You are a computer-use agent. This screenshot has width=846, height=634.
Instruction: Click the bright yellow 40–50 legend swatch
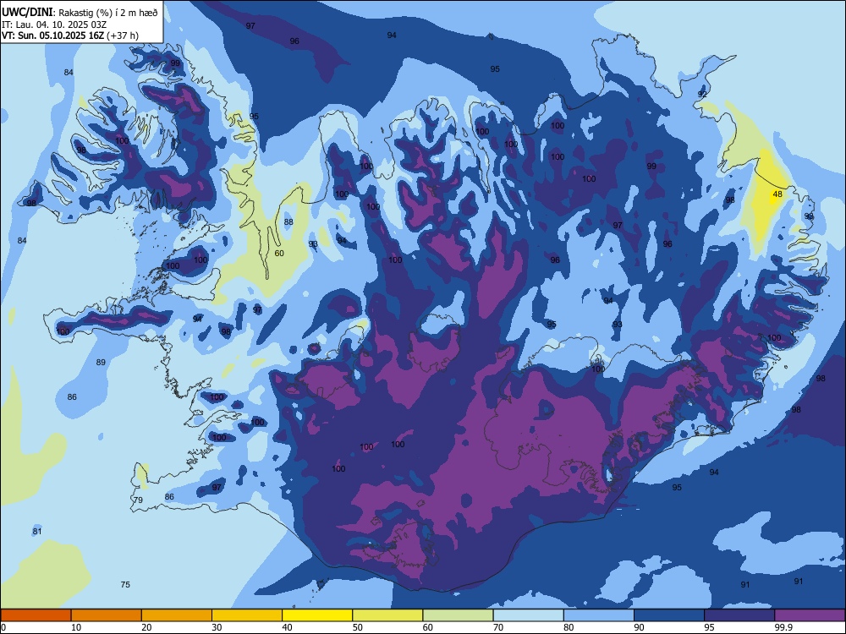[x=317, y=615]
